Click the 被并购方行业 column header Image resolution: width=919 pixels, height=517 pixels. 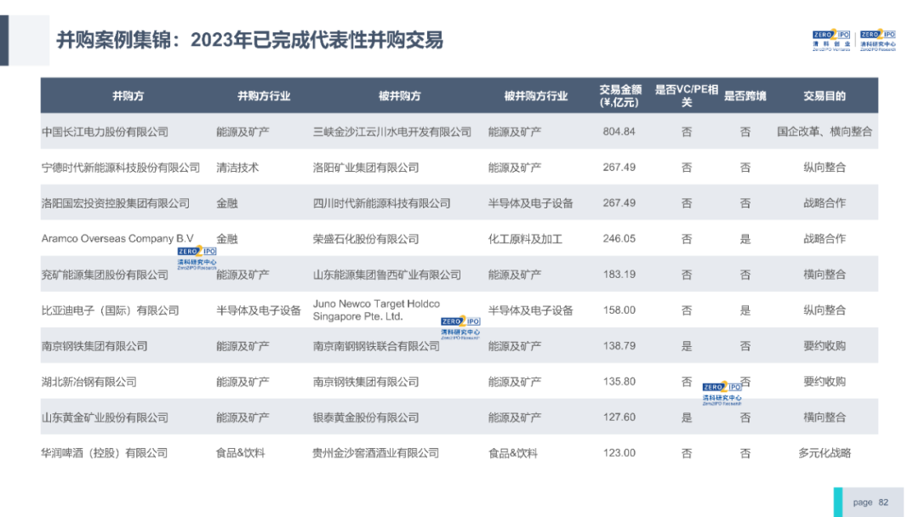click(x=536, y=96)
